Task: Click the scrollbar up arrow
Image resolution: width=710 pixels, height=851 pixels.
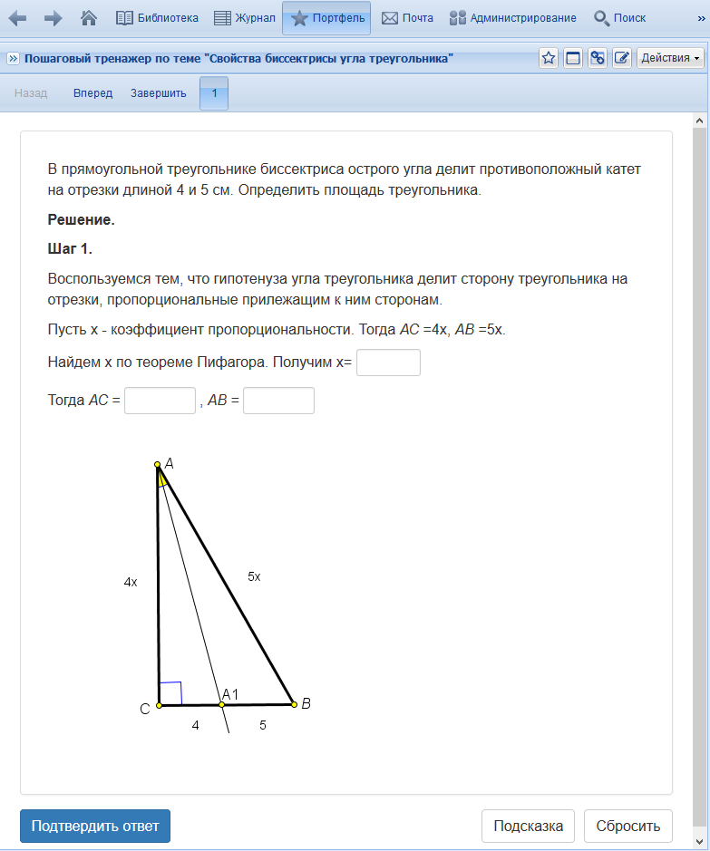Action: pyautogui.click(x=699, y=121)
